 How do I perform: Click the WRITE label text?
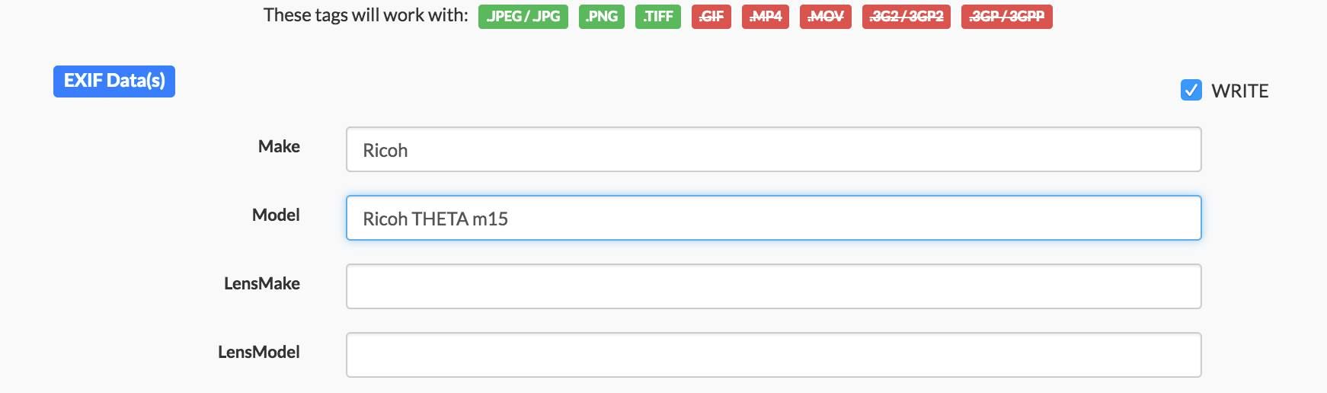pos(1239,91)
